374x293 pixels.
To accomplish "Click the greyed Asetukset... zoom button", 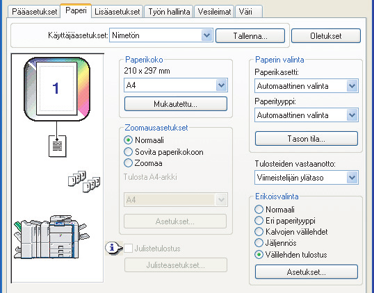I will pos(175,221).
